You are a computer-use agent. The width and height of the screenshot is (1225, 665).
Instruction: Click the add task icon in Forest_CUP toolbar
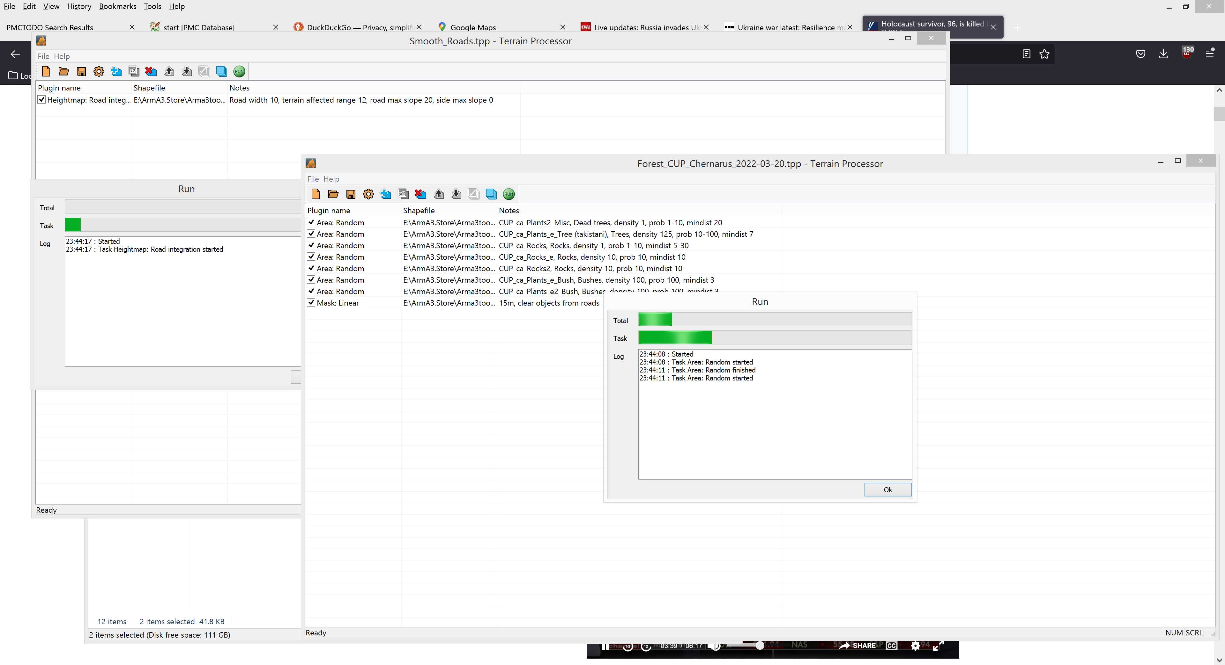[386, 194]
